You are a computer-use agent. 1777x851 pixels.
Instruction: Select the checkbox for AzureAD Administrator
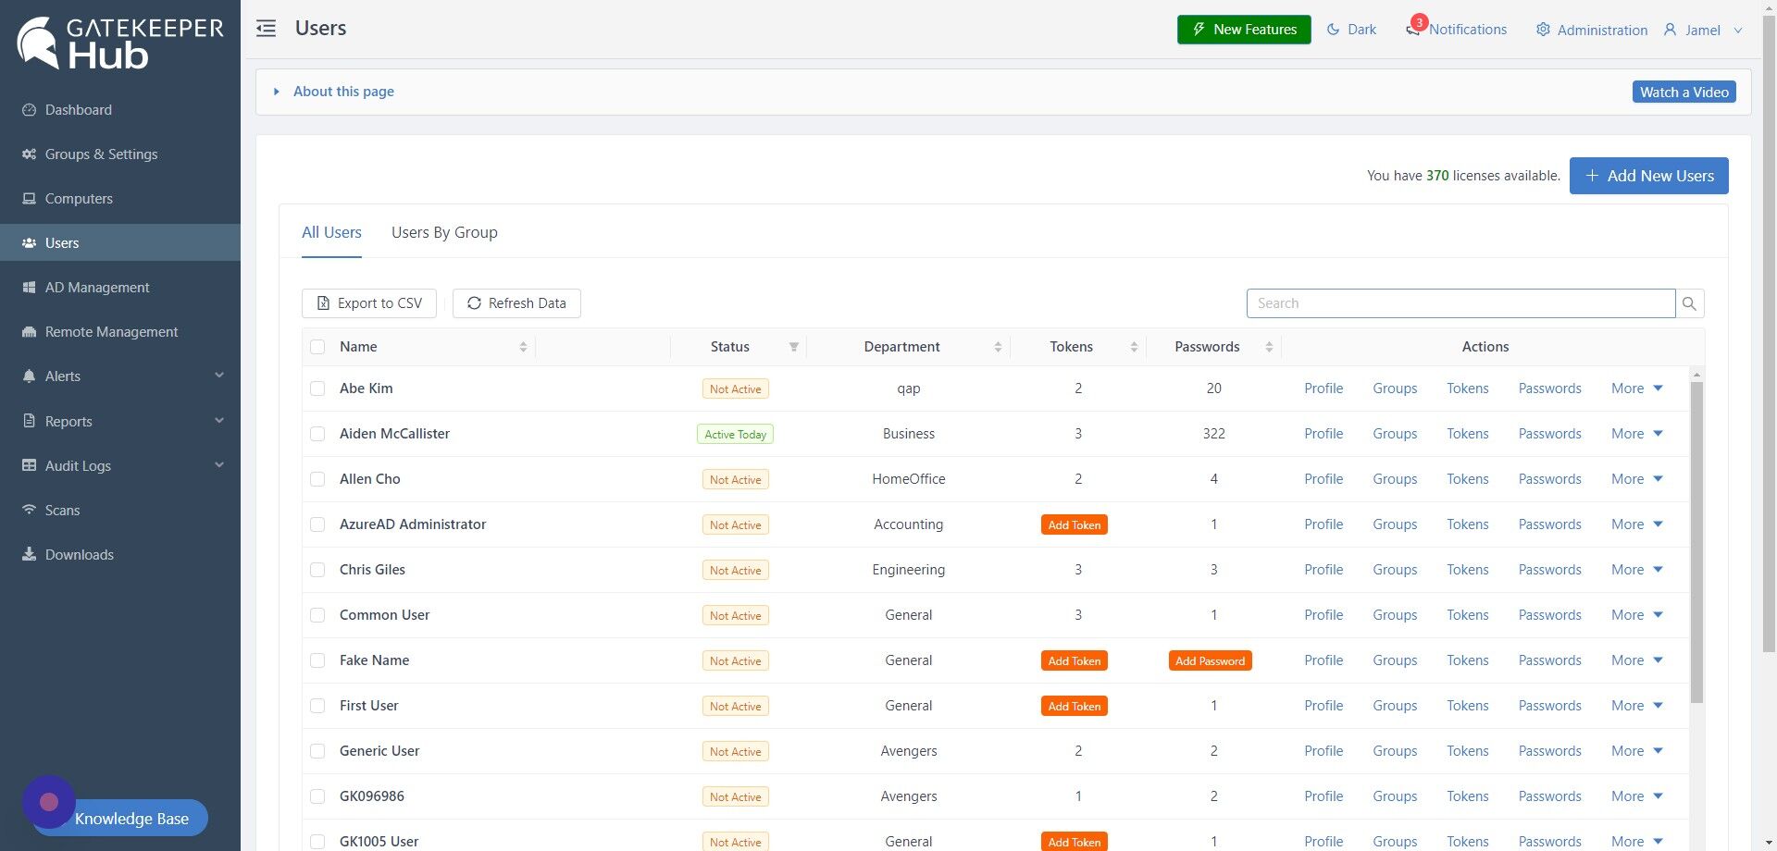pyautogui.click(x=317, y=524)
